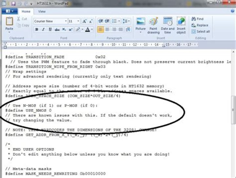The height and width of the screenshot is (178, 236).
Task: Open the list style dropdown arrow
Action: tap(119, 21)
